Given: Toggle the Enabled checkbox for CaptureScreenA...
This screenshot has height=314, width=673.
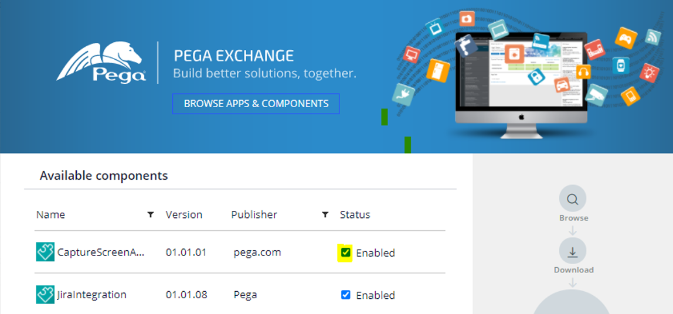Looking at the screenshot, I should (345, 252).
